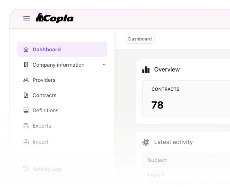Click the Activity Log history icon
This screenshot has height=187, width=230.
click(26, 169)
